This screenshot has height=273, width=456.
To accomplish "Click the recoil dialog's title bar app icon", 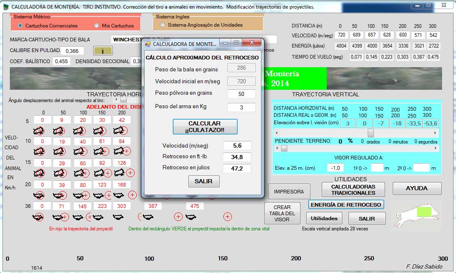I will coord(148,43).
